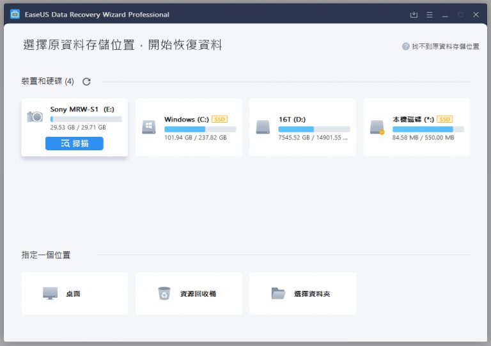
Task: Click the 裝置和硬碟 (4) section heading
Action: (x=47, y=81)
